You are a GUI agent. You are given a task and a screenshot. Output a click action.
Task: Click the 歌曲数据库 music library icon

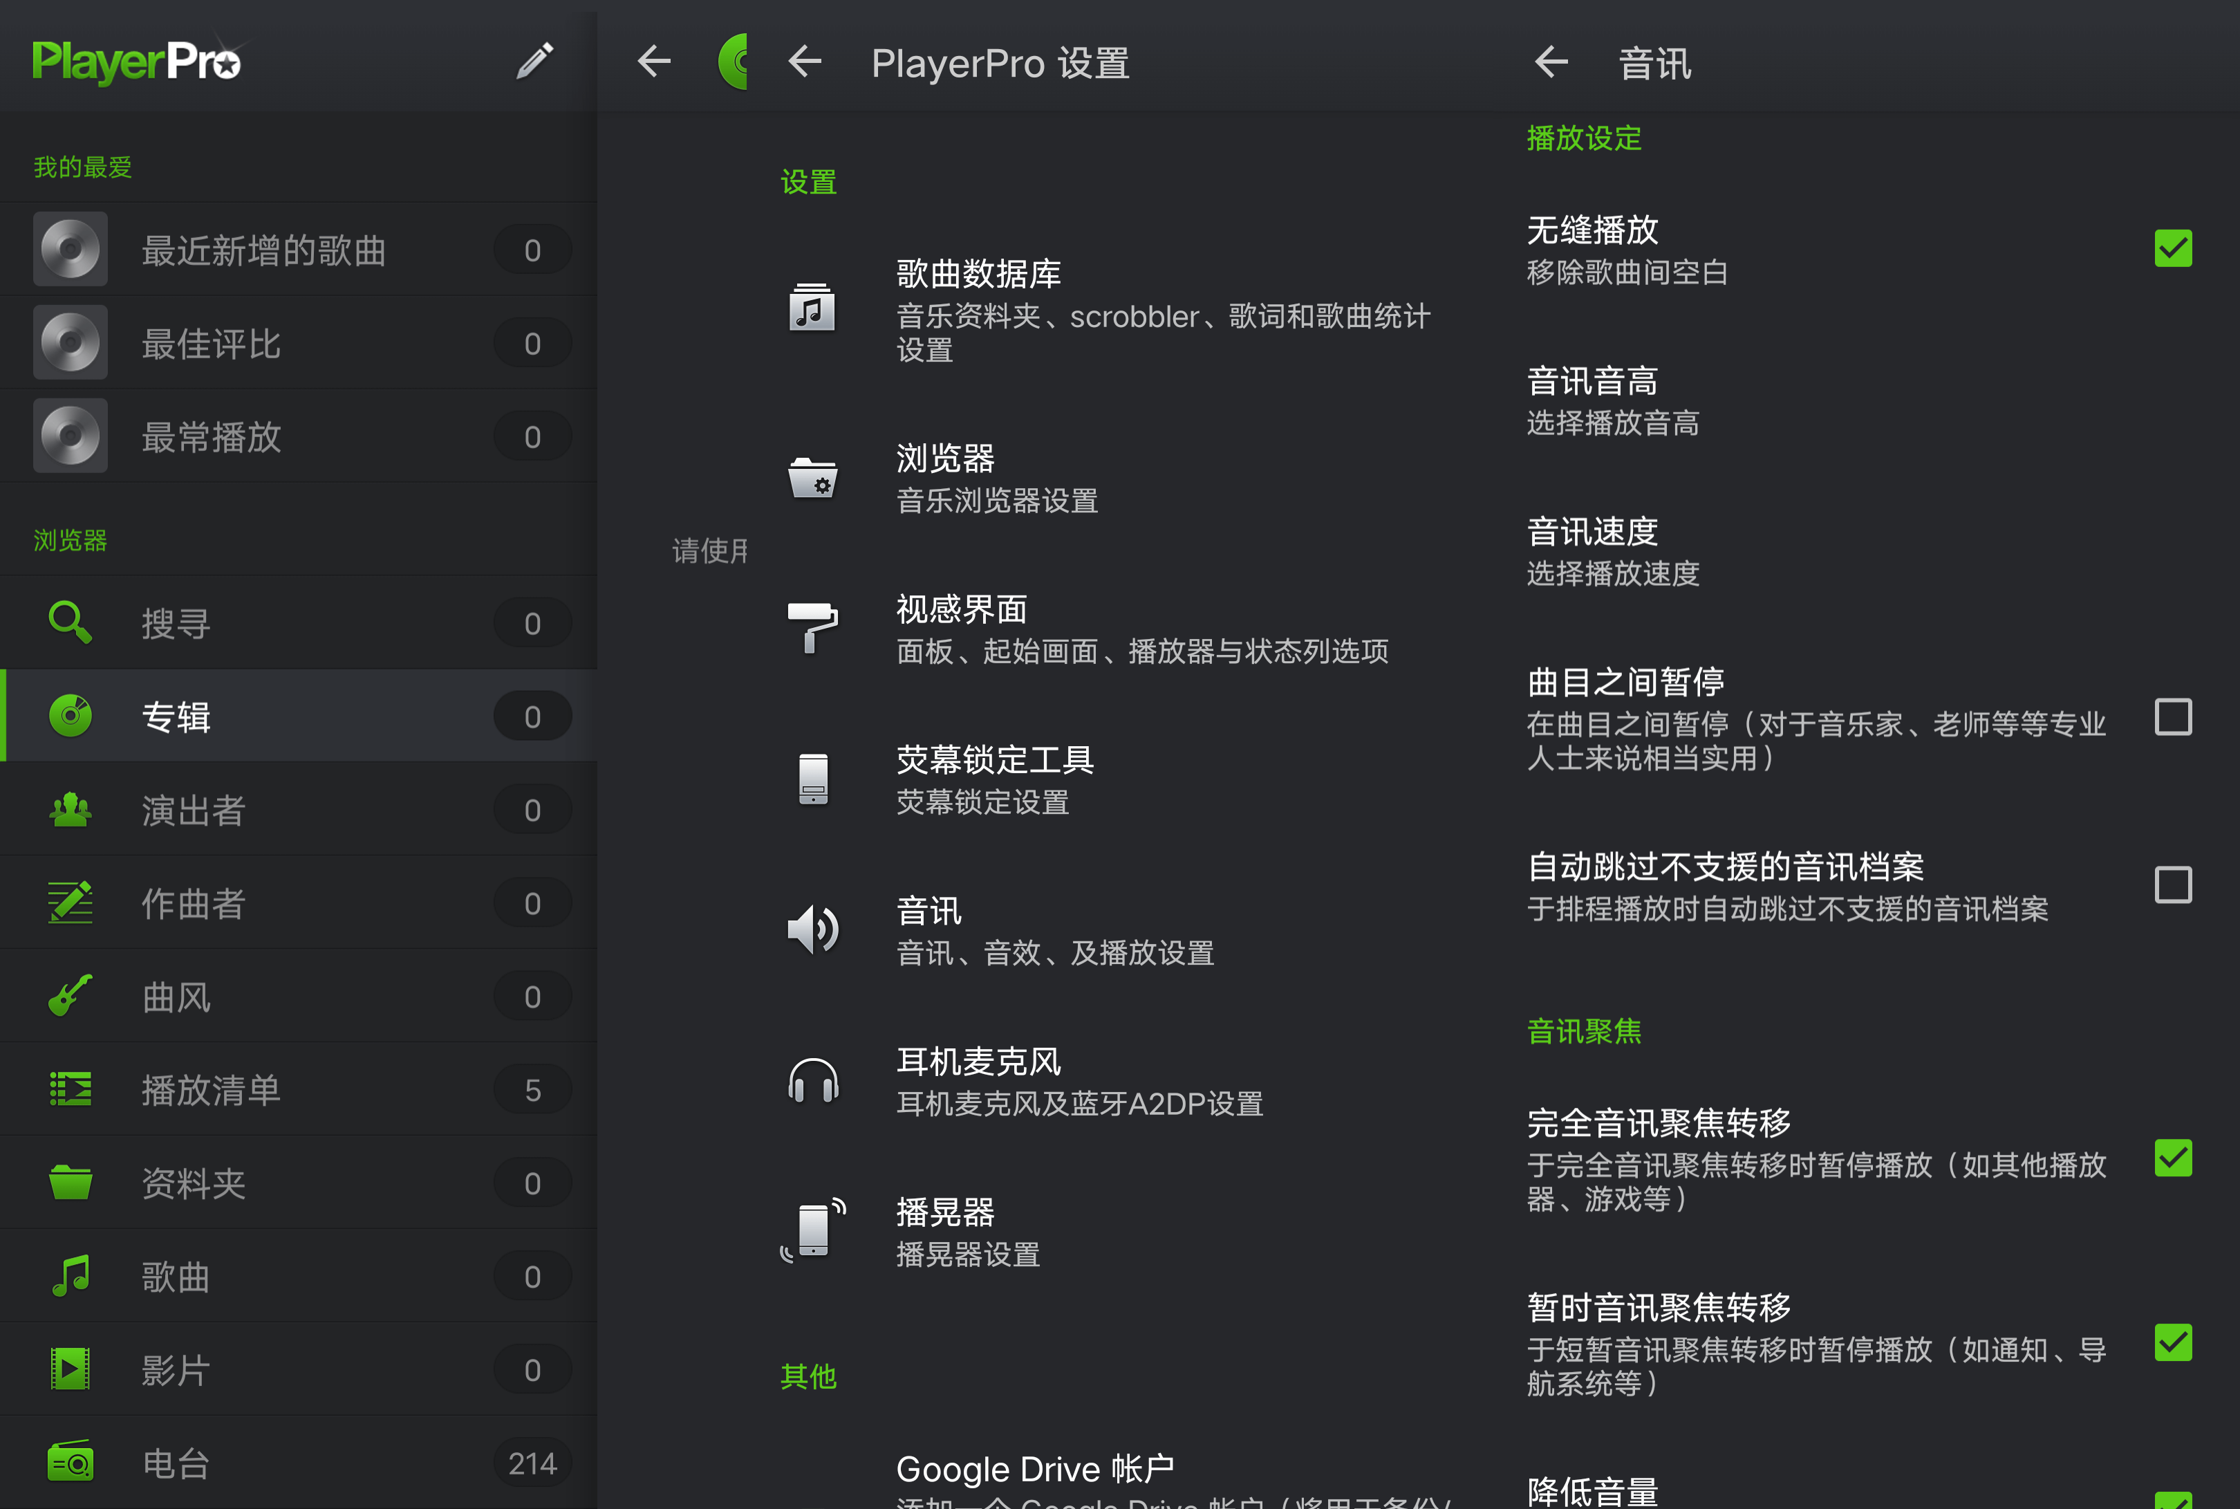pos(813,308)
